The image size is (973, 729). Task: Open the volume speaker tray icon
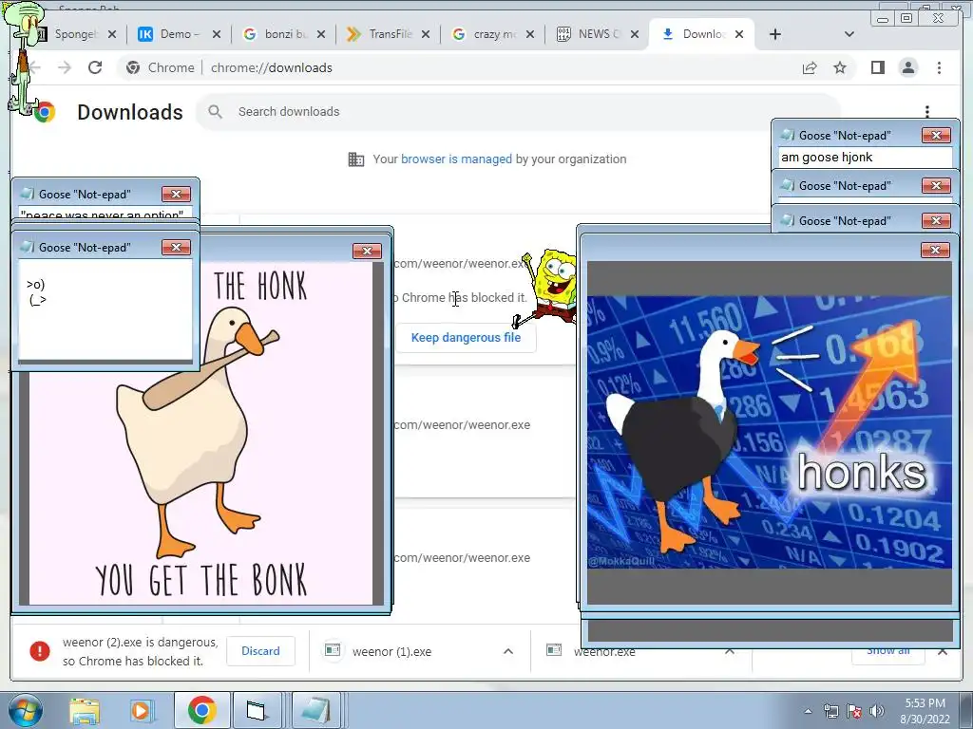(x=876, y=711)
